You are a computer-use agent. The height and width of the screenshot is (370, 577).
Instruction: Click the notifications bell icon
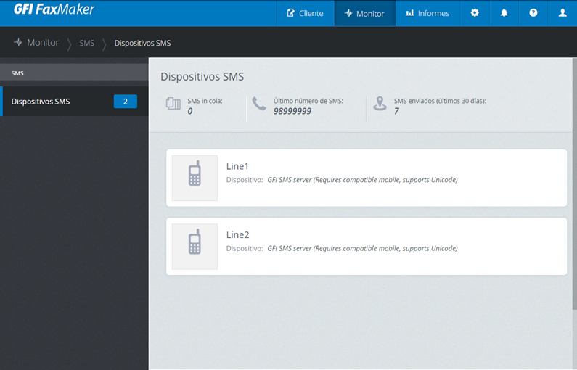coord(504,13)
